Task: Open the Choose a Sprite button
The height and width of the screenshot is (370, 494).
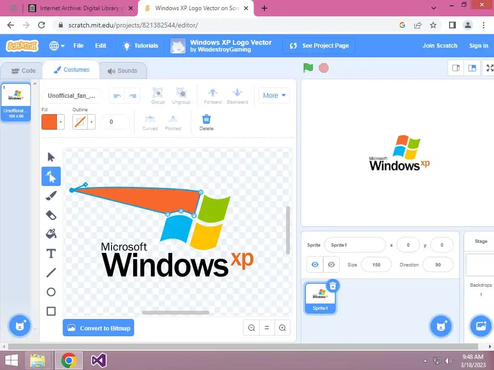Action: (441, 326)
